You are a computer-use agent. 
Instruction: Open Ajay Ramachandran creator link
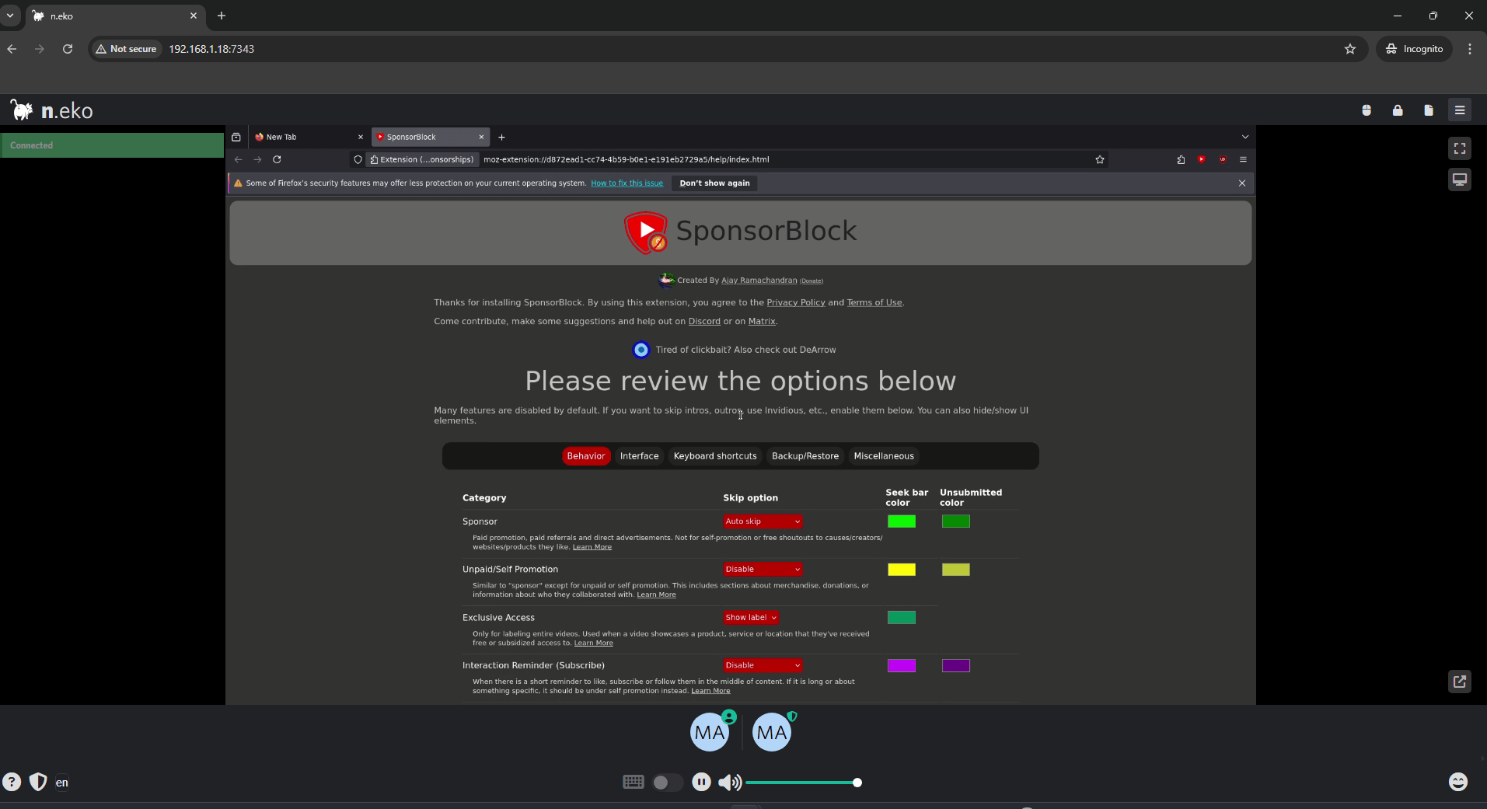tap(759, 281)
